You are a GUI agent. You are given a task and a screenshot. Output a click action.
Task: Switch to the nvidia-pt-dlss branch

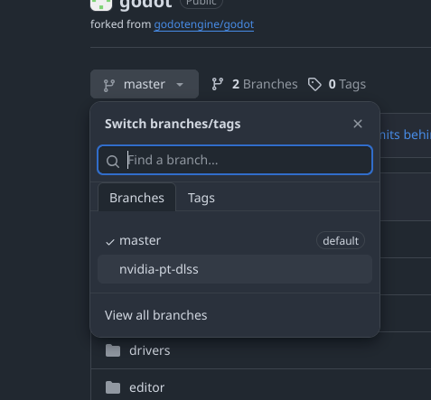click(235, 269)
